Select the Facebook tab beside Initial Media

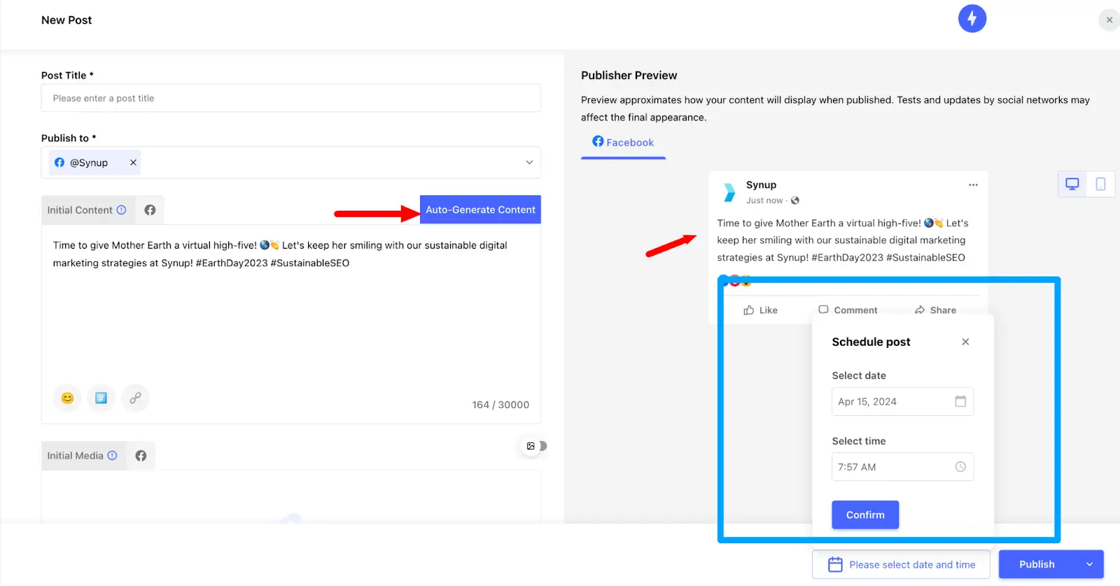[x=141, y=456]
